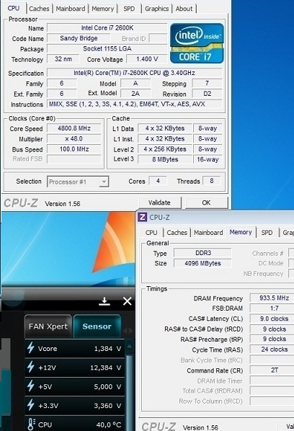The width and height of the screenshot is (294, 431).
Task: Click the CPU-Z purple Z title icon
Action: click(x=142, y=217)
